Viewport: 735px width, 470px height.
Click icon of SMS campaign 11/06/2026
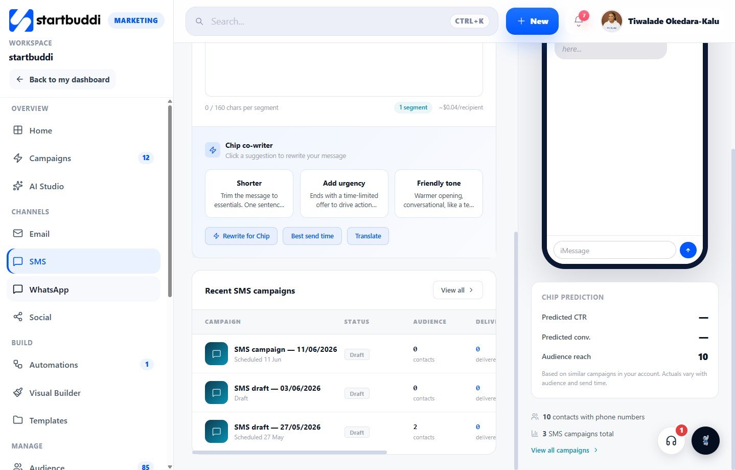click(x=216, y=354)
